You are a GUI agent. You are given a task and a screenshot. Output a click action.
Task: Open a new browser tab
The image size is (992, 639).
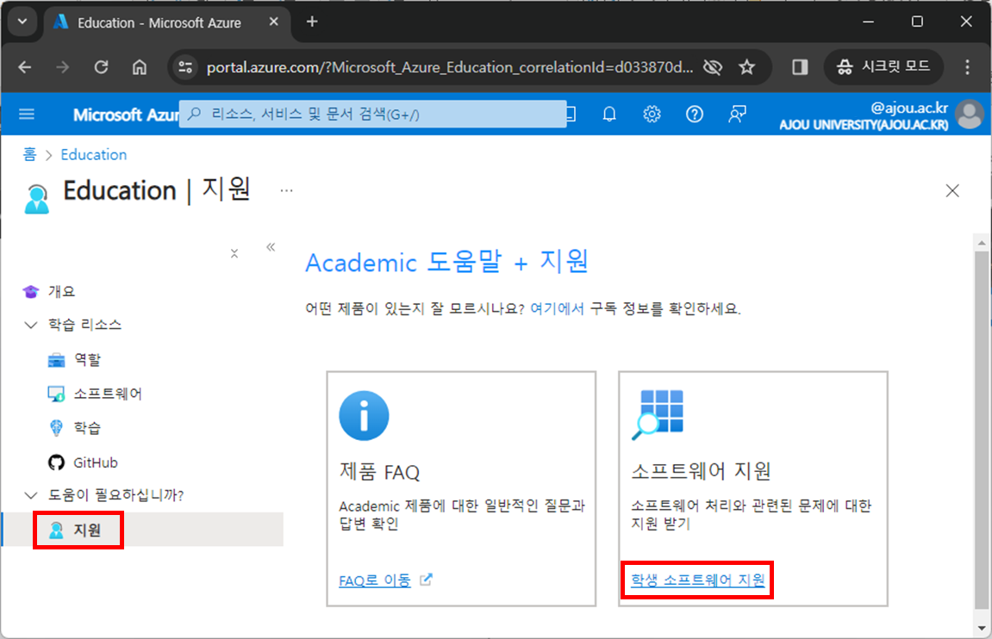coord(312,22)
